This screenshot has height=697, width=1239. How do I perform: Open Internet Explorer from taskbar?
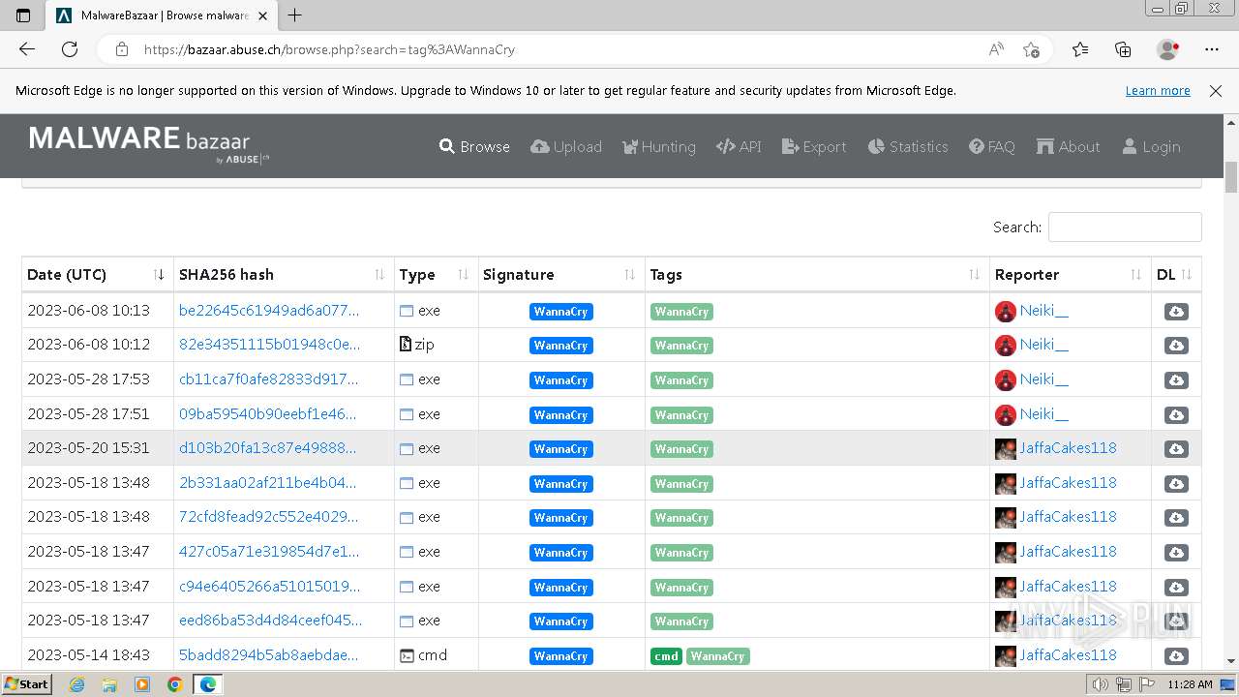coord(77,684)
